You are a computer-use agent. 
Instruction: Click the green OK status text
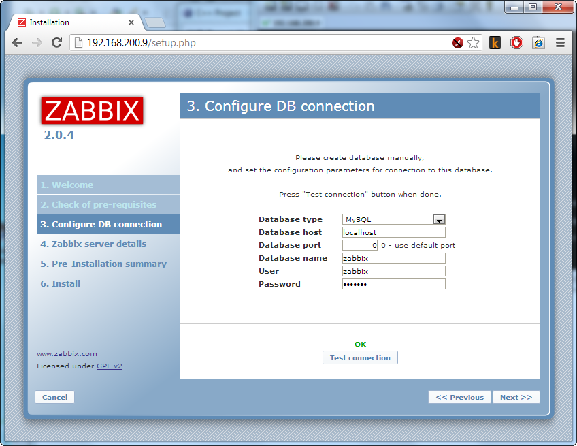point(360,344)
